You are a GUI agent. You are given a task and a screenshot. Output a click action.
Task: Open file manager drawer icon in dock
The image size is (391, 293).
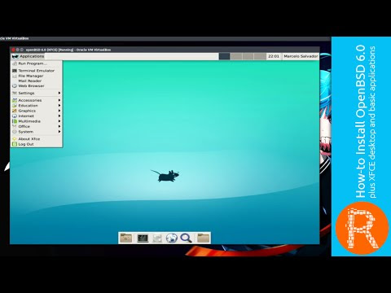[157, 238]
